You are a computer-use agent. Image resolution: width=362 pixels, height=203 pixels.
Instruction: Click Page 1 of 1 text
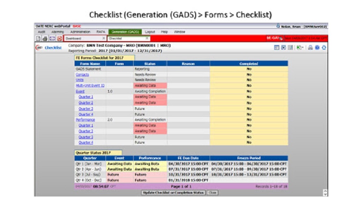(x=181, y=186)
